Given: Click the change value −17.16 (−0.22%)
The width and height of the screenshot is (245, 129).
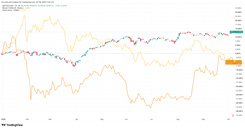Looking at the screenshot, I should click(61, 6).
